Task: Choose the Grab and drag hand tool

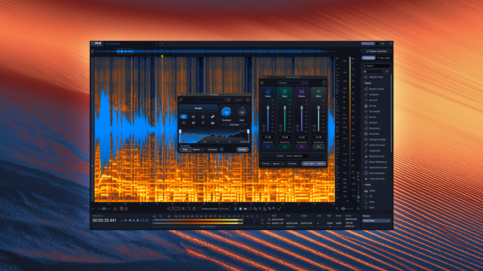Action: click(194, 209)
